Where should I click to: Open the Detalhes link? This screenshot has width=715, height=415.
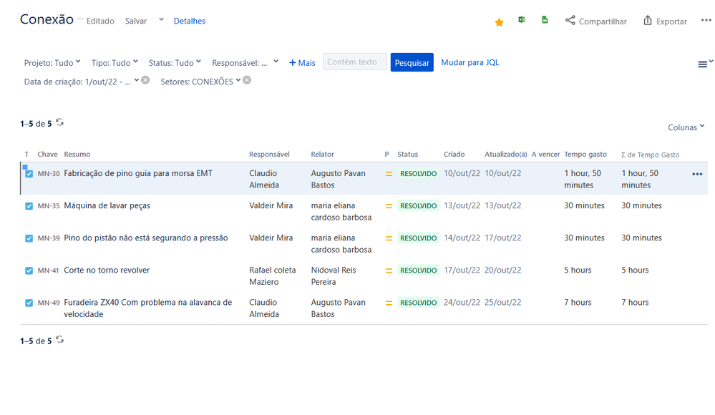pos(189,21)
